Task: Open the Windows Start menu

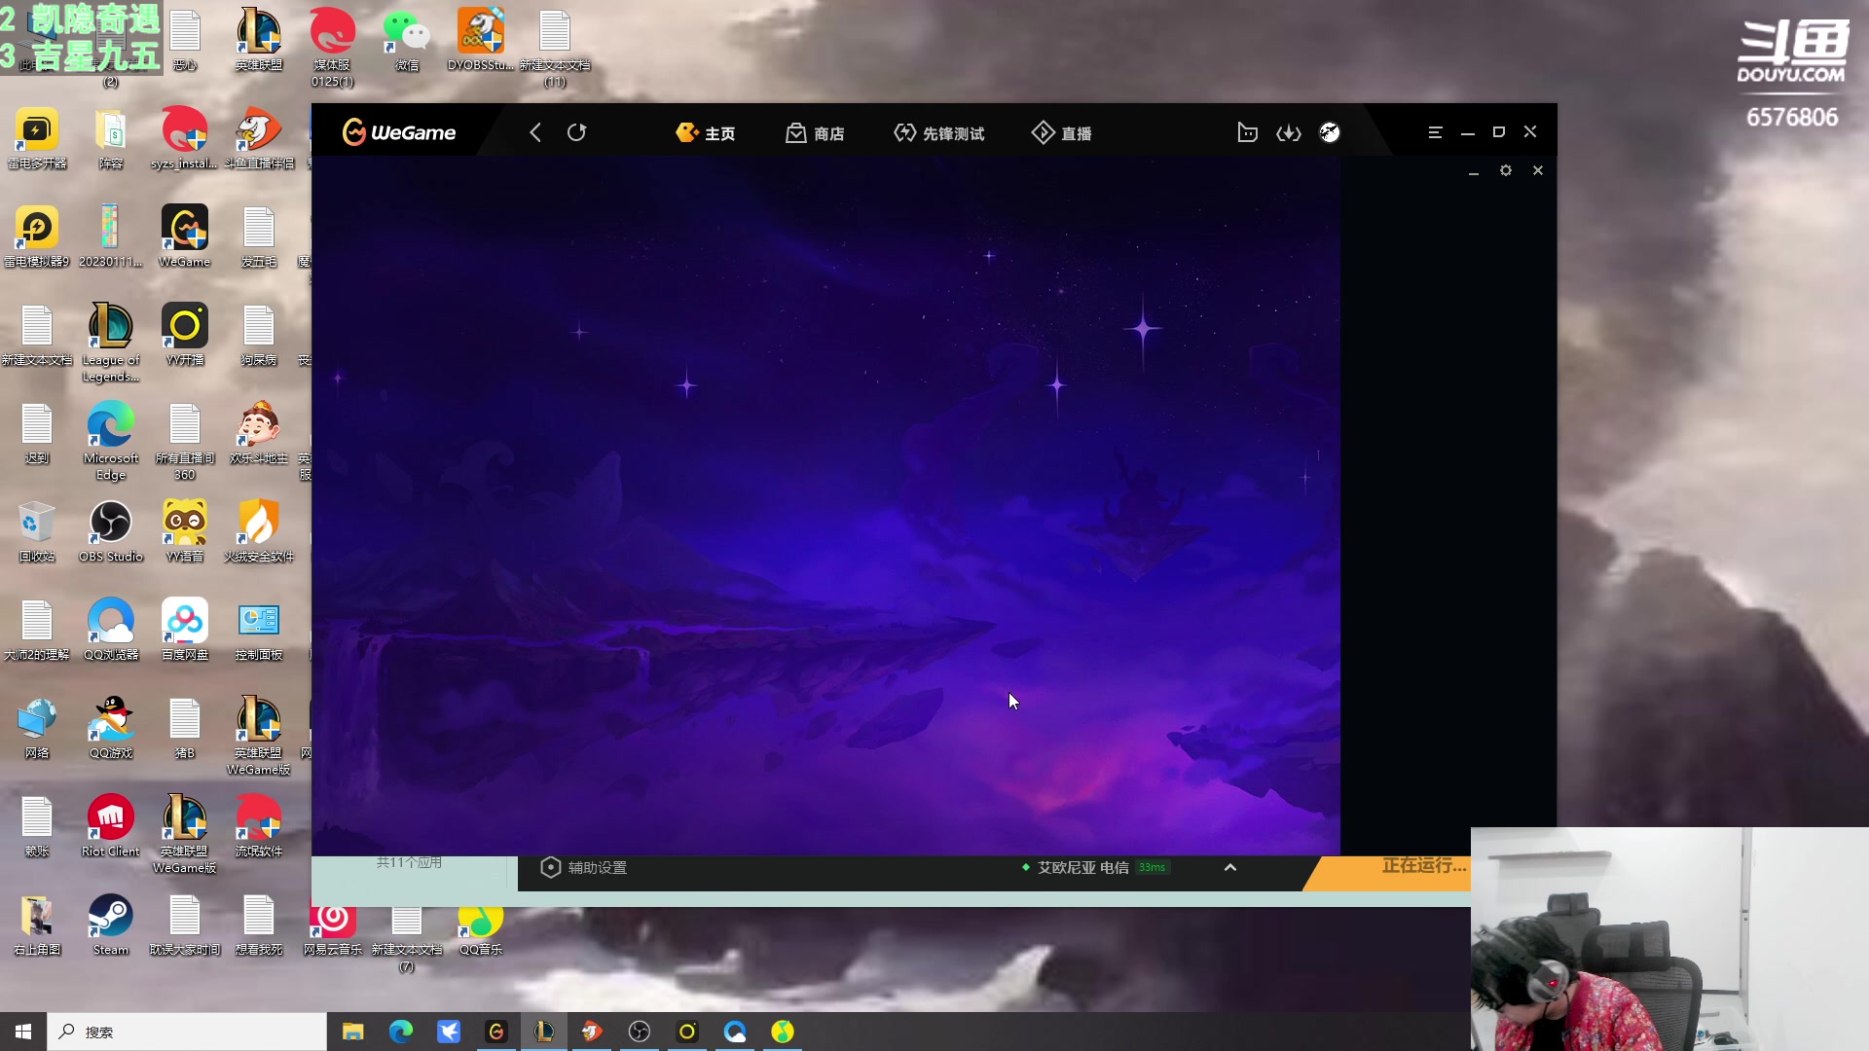Action: [23, 1032]
